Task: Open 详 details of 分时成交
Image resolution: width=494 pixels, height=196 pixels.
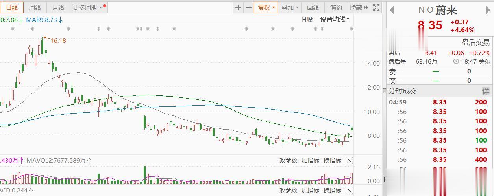Action: pyautogui.click(x=486, y=91)
